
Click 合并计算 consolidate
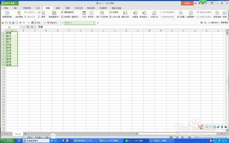pyautogui.click(x=115, y=17)
